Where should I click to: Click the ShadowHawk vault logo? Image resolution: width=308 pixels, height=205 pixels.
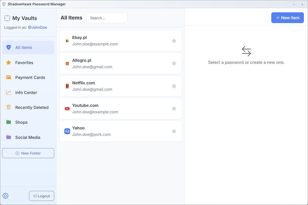7,18
